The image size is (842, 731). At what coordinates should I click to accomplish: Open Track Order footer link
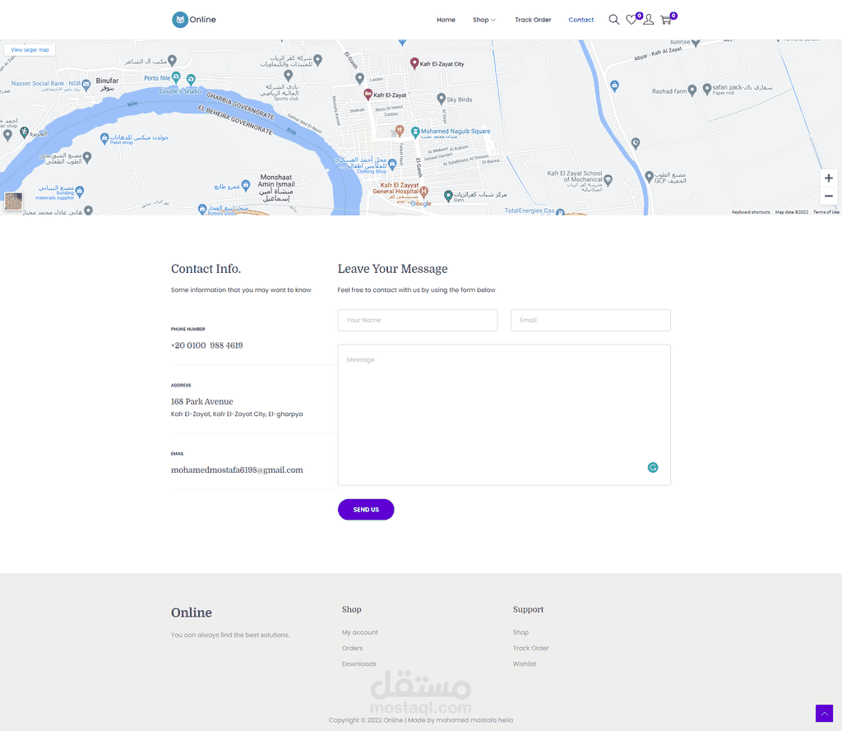(x=530, y=648)
